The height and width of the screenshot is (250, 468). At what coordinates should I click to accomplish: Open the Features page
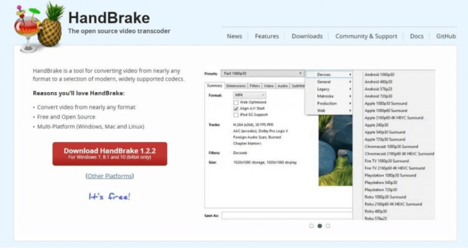[x=266, y=36]
